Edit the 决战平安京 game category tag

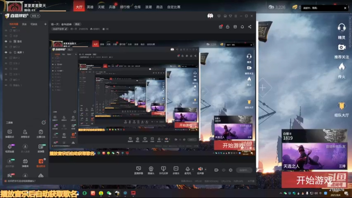[x=59, y=29]
